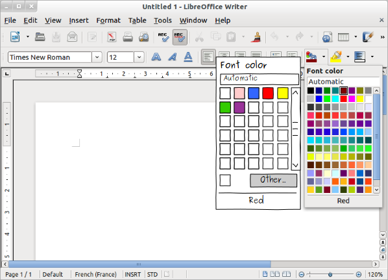Screen dimensions: 388x280
Task: Click the 120% zoom percentage
Action: click(x=375, y=274)
